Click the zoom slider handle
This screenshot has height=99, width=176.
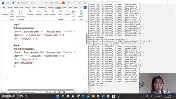pos(74,92)
